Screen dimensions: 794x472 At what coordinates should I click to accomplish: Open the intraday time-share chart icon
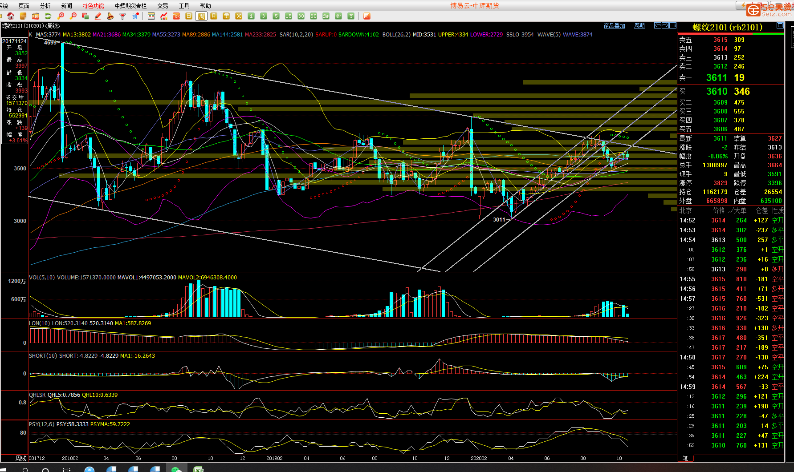164,16
